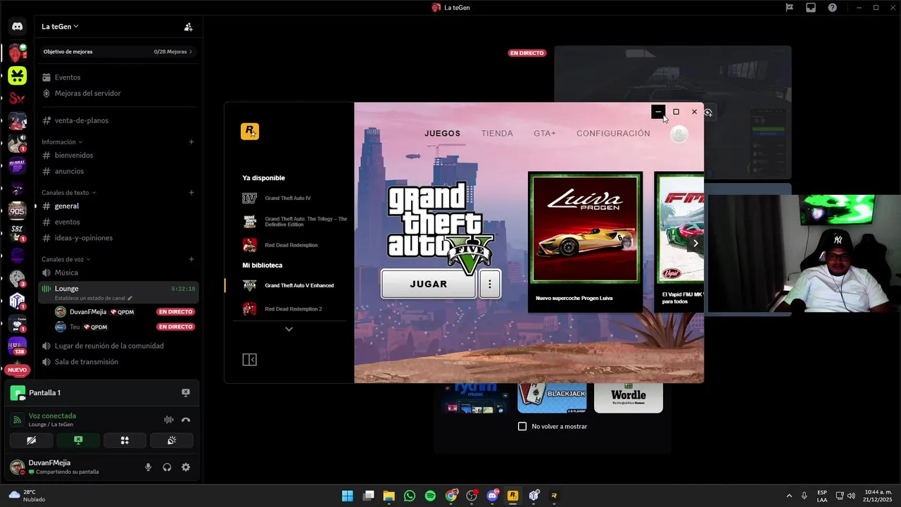The image size is (901, 507).
Task: Collapse the Rockstar launcher sidebar panel
Action: [x=249, y=360]
